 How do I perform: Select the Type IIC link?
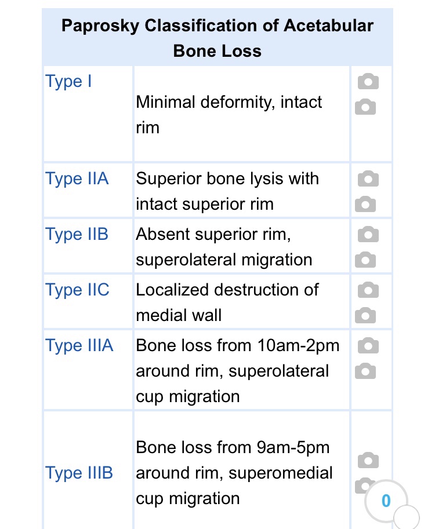click(77, 290)
